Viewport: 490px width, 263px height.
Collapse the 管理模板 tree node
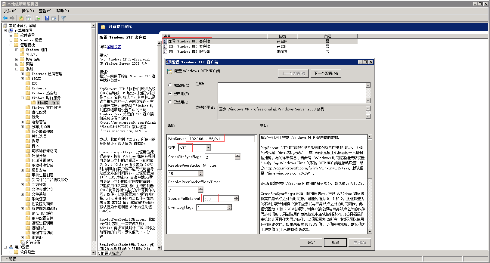tap(11, 45)
